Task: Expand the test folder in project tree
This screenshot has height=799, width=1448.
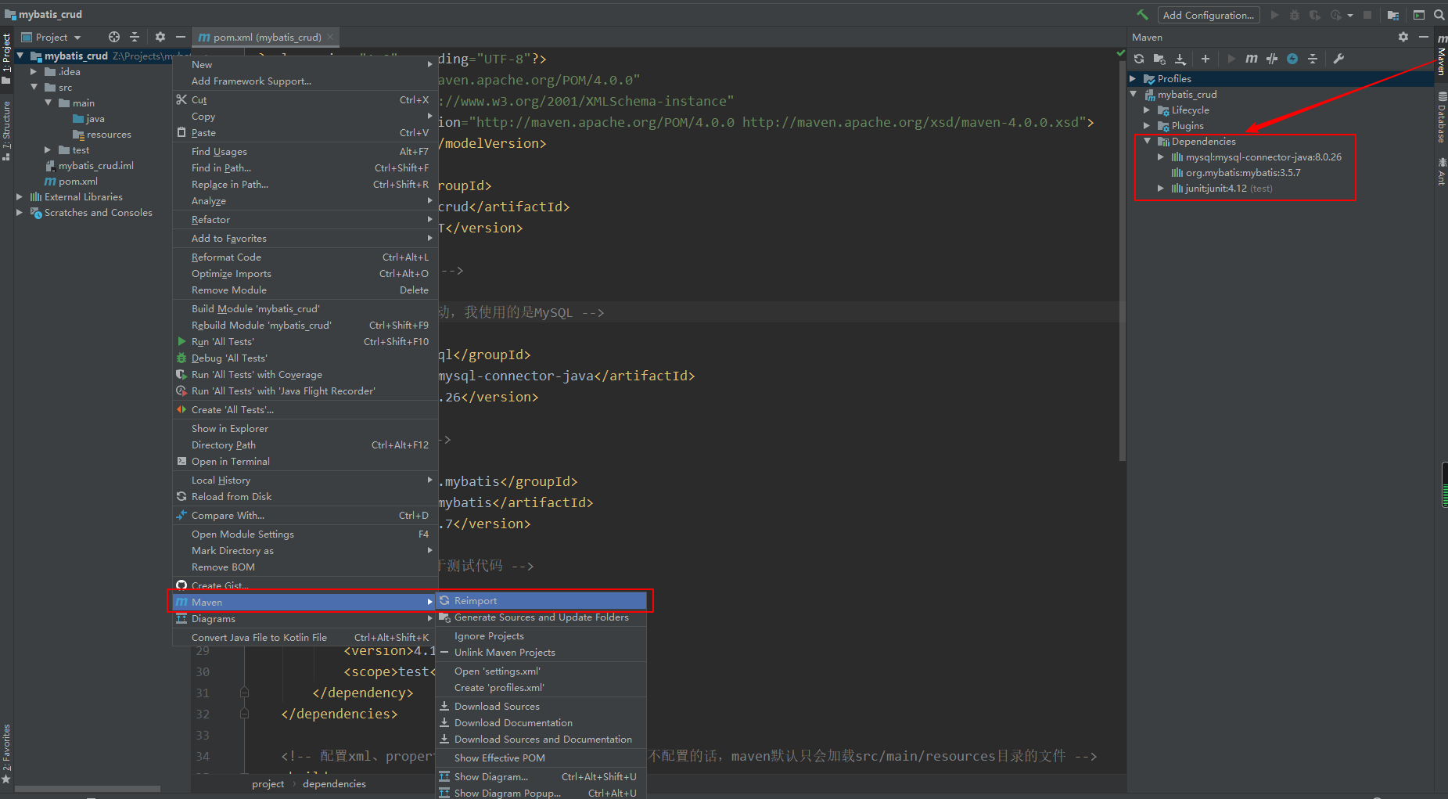Action: [x=48, y=149]
